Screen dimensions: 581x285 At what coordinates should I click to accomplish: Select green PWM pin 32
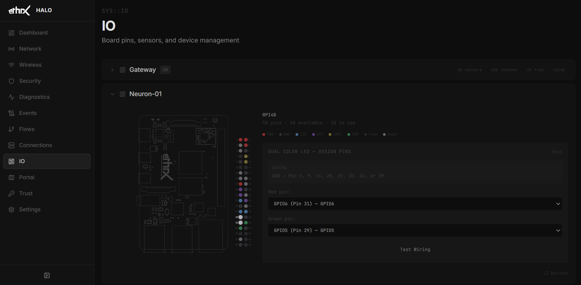[246, 223]
